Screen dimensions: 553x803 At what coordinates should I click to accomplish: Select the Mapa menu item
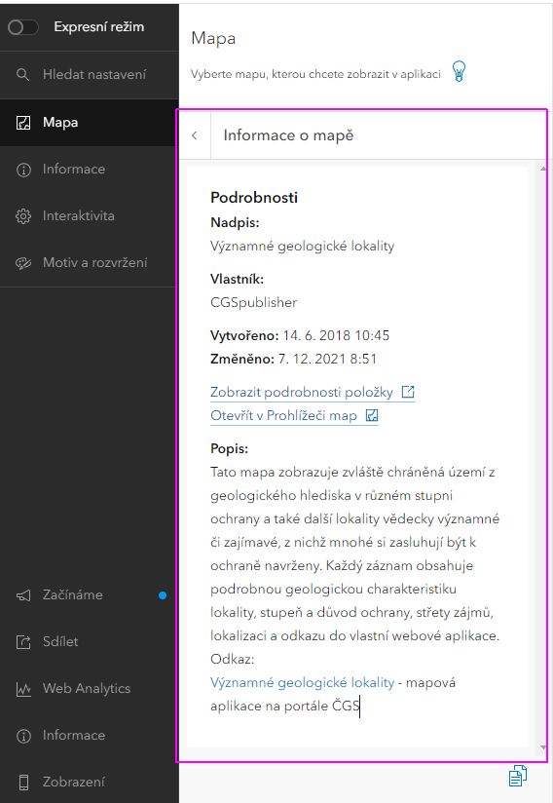(x=90, y=123)
